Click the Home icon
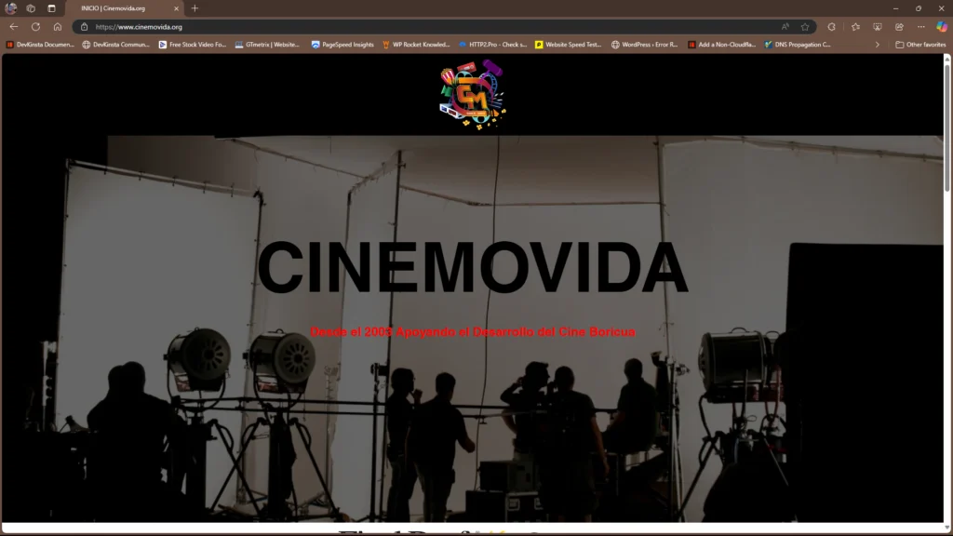 (x=58, y=27)
